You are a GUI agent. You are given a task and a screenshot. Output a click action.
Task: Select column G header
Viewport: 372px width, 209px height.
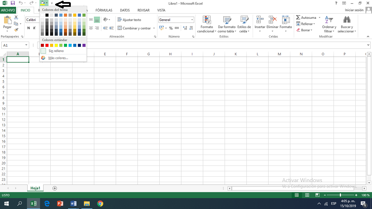tap(148, 54)
